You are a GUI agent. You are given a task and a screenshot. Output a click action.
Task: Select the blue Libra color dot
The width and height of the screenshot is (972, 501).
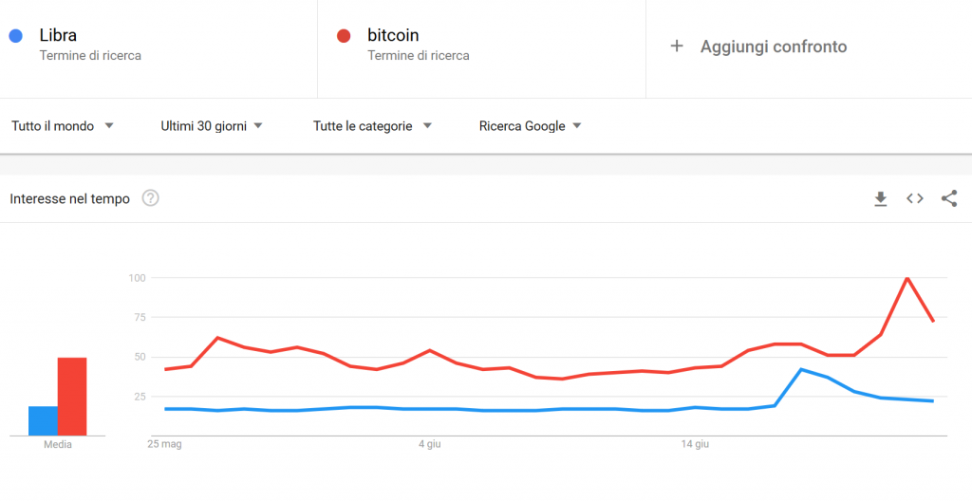[x=15, y=35]
